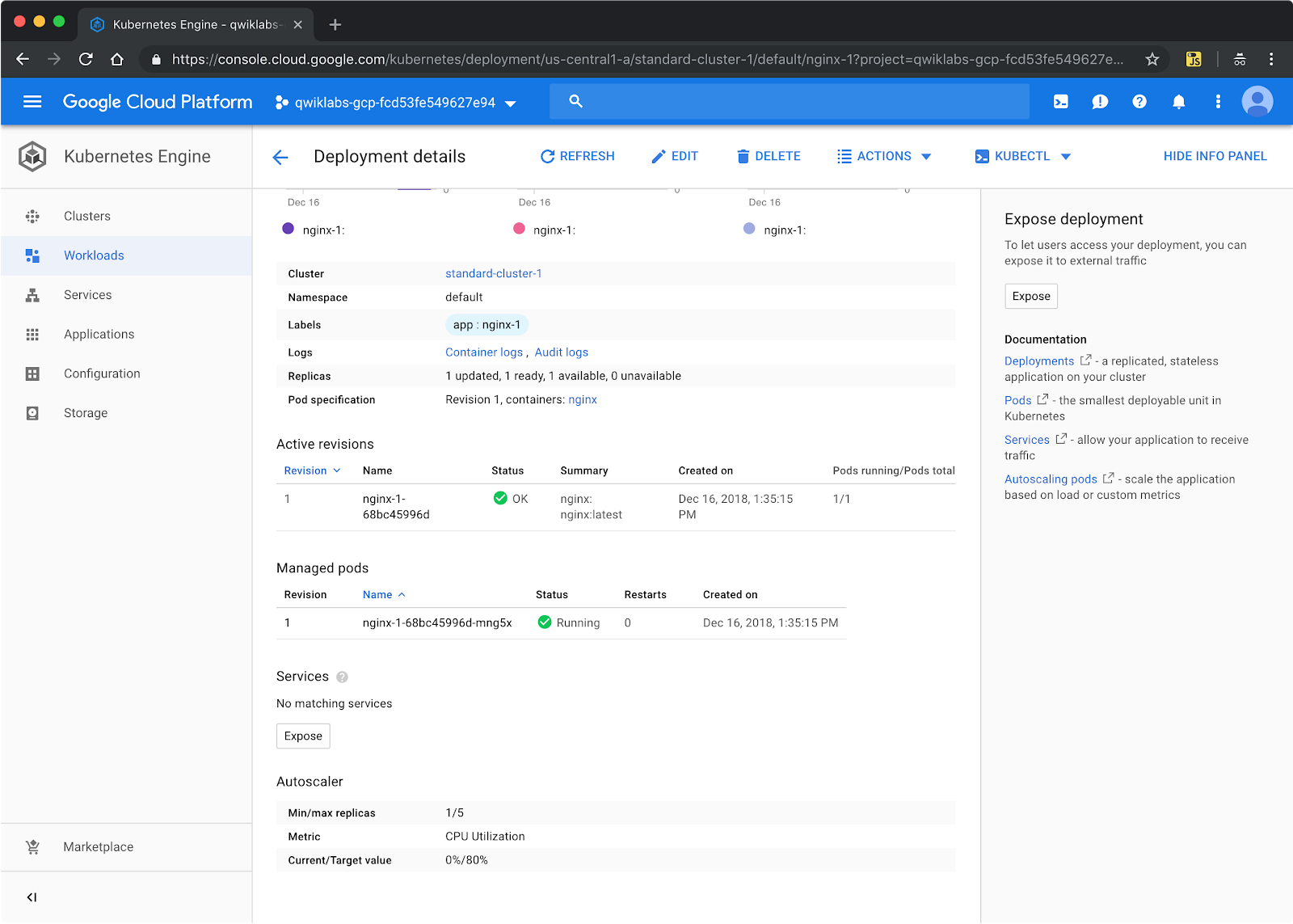Screen dimensions: 1293x924
Task: Open Clusters in the sidebar
Action: [126, 216]
